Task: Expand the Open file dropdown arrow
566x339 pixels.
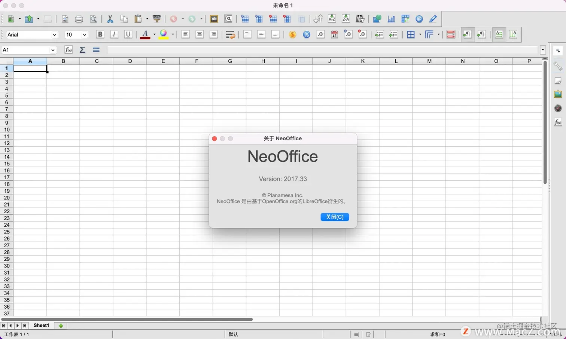Action: tap(38, 19)
